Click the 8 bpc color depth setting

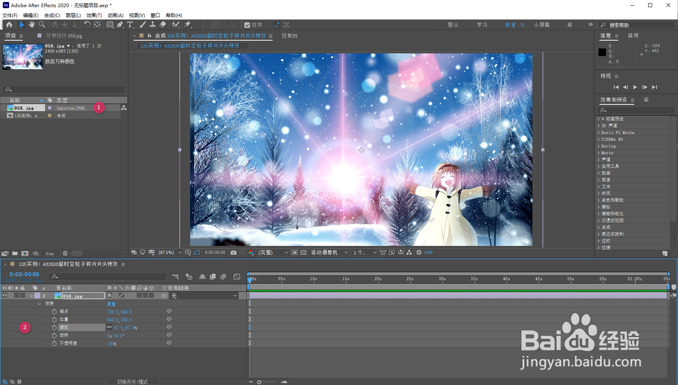[50, 253]
